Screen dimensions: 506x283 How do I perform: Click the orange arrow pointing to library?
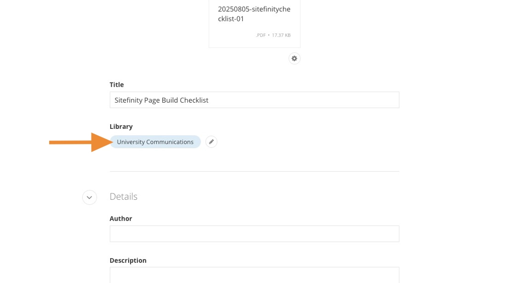coord(77,142)
